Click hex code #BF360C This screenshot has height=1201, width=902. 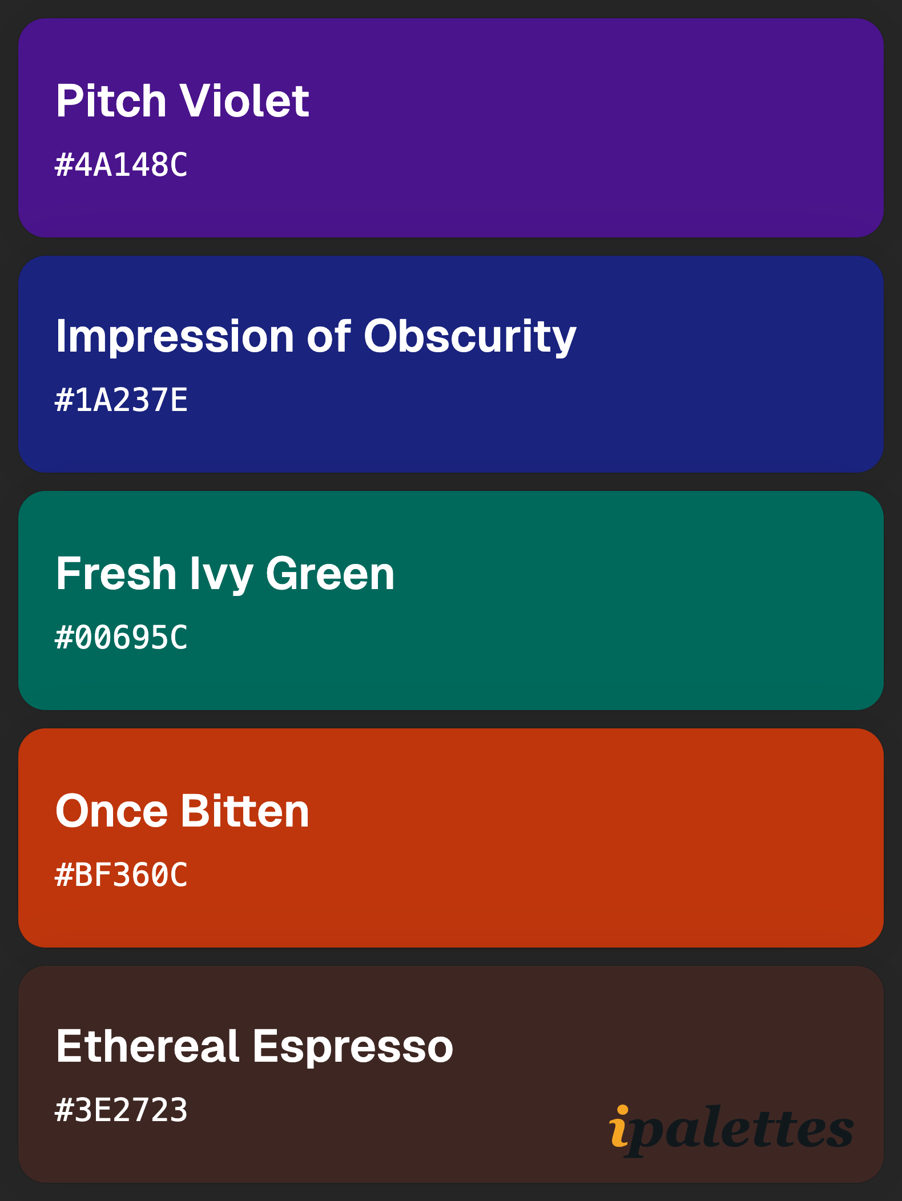[x=121, y=875]
